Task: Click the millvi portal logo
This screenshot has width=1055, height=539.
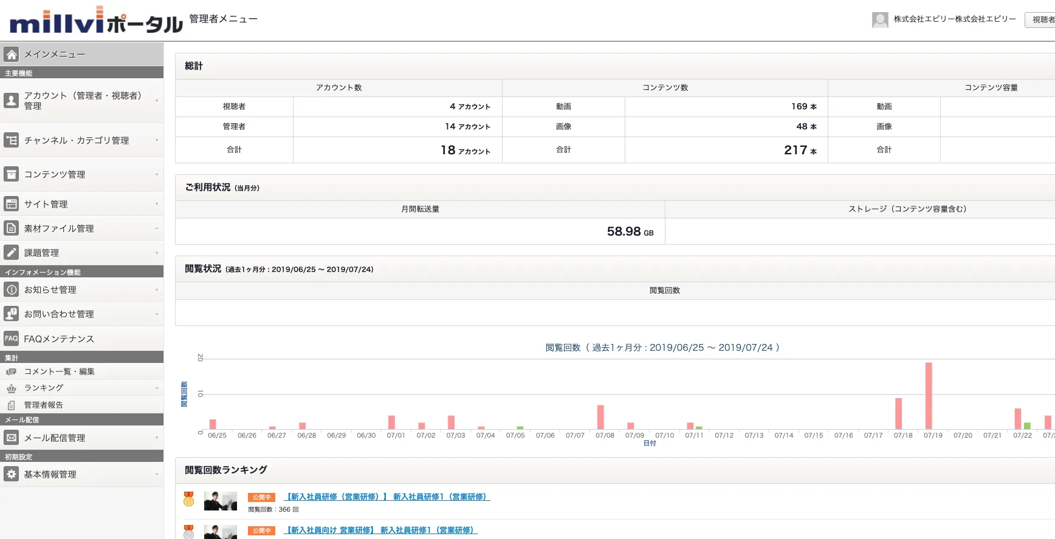Action: [95, 22]
